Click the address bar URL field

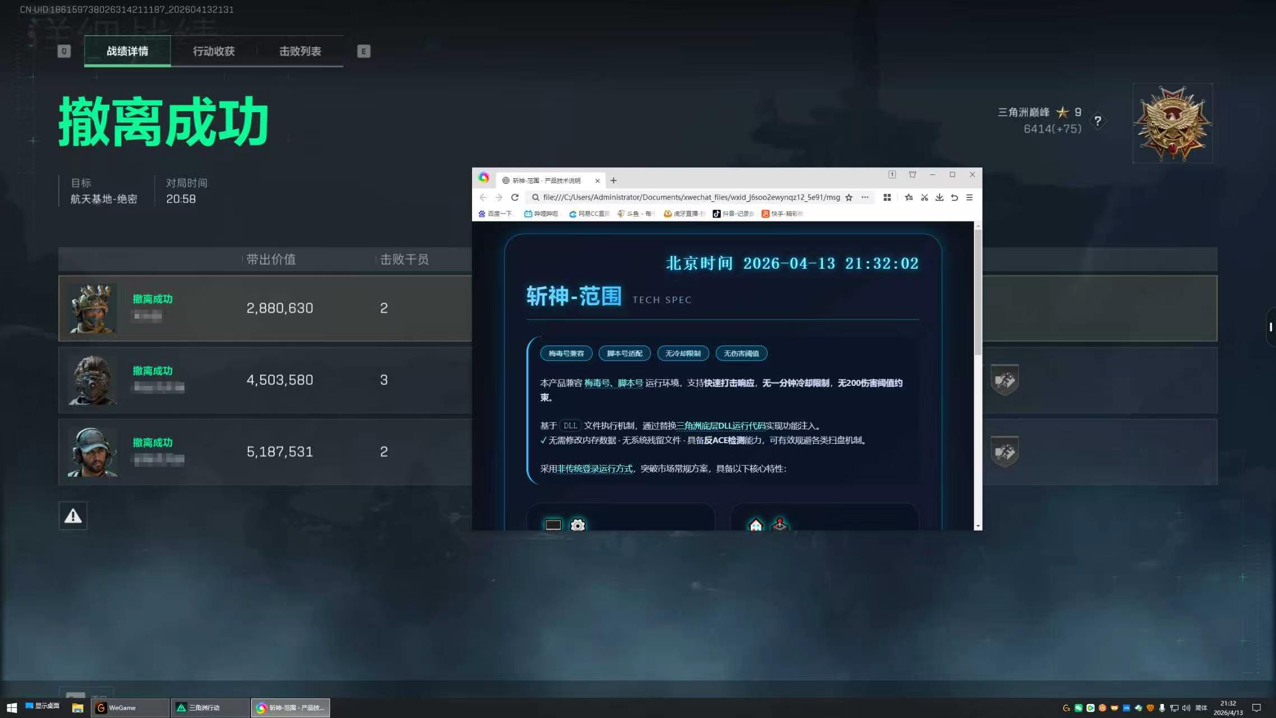click(x=691, y=197)
